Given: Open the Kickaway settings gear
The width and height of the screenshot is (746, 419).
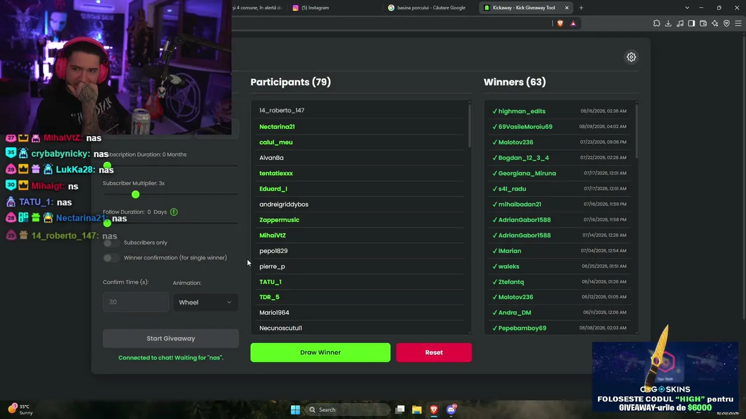Looking at the screenshot, I should pyautogui.click(x=631, y=57).
